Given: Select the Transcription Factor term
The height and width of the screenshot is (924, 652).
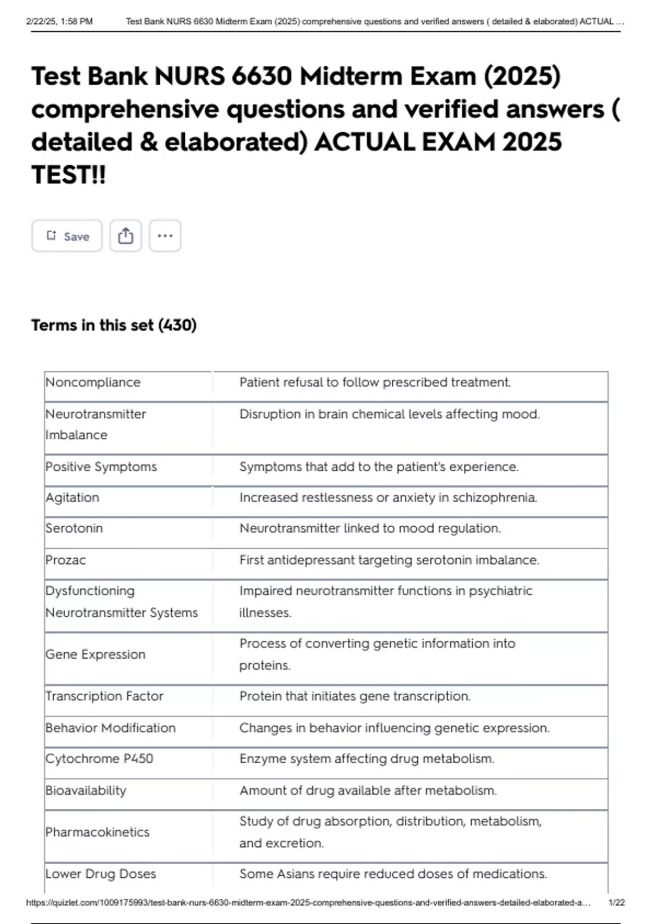Looking at the screenshot, I should [104, 696].
